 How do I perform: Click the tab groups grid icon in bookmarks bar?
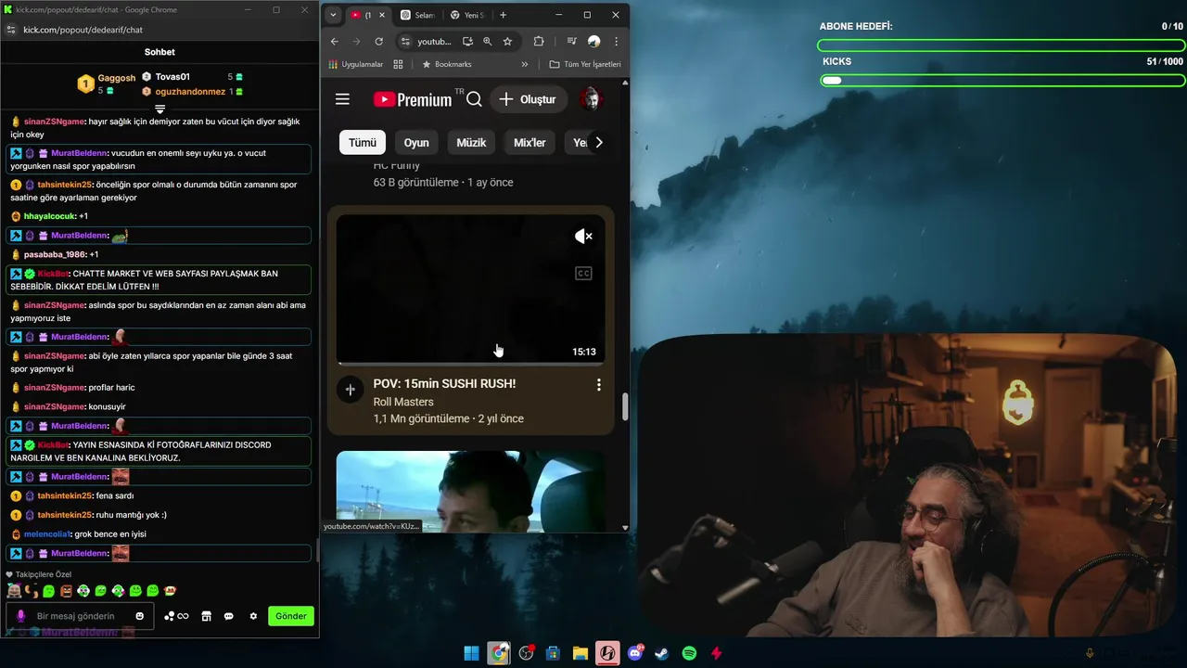pos(398,64)
